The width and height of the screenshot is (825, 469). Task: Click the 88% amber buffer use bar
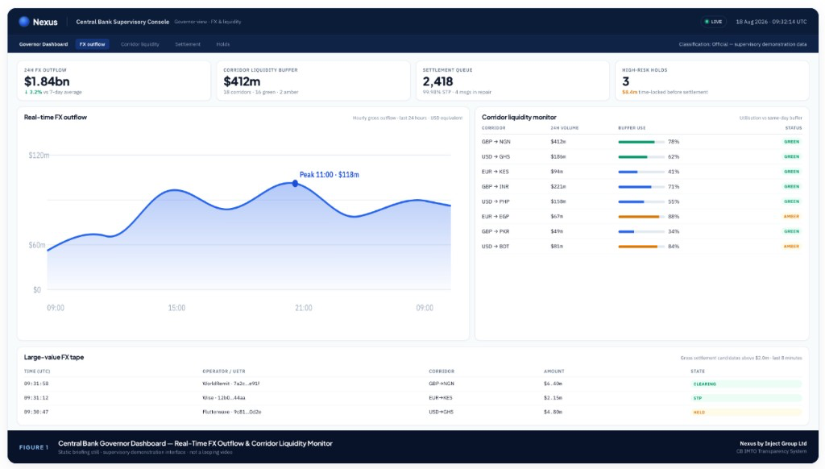click(x=641, y=216)
